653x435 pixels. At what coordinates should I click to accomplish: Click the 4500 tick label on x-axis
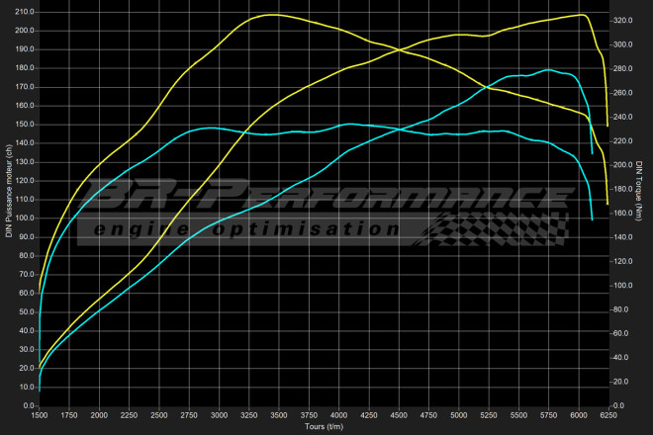coord(399,415)
